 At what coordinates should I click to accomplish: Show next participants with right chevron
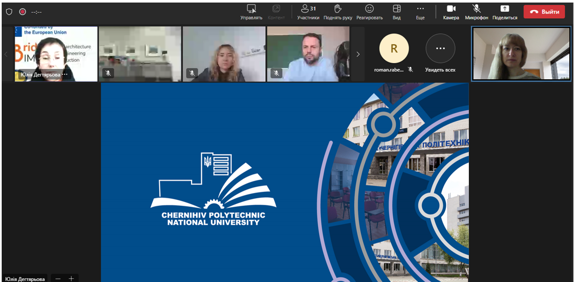[x=358, y=54]
